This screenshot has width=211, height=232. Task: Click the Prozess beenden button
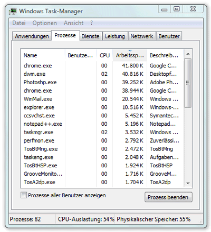(x=168, y=197)
